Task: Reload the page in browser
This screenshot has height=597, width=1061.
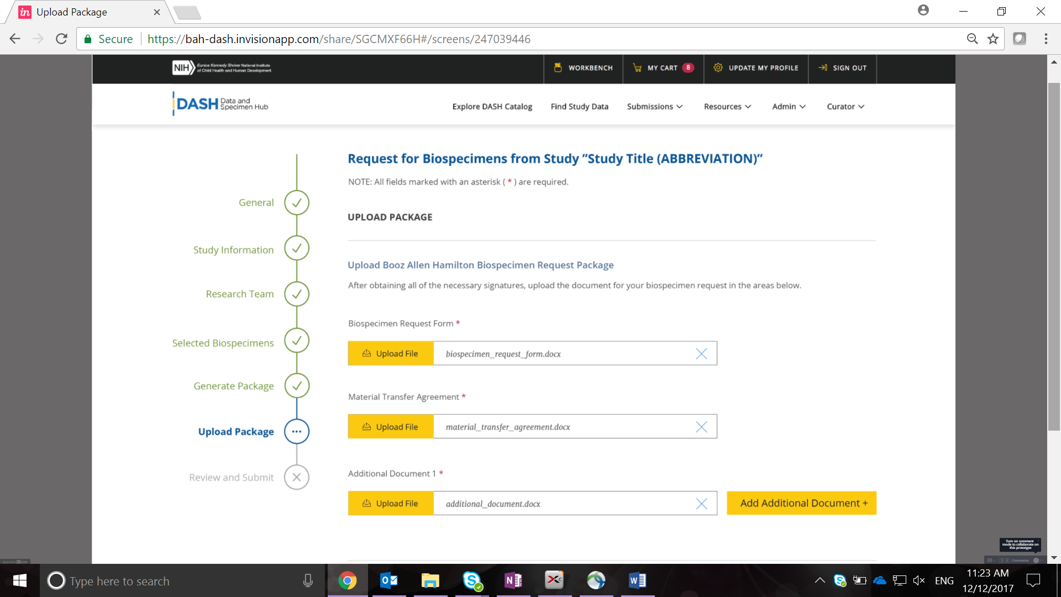Action: pyautogui.click(x=61, y=39)
